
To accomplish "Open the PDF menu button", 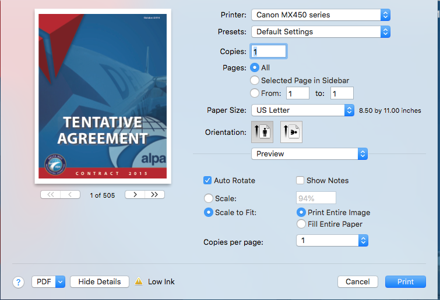I will pyautogui.click(x=48, y=281).
